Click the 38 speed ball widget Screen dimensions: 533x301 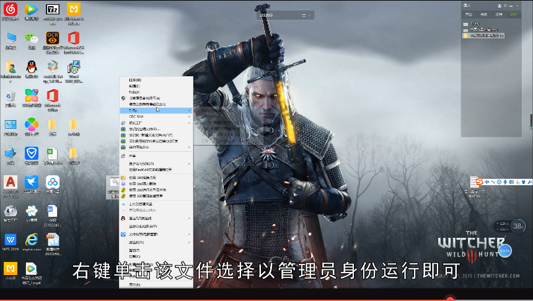(x=518, y=226)
